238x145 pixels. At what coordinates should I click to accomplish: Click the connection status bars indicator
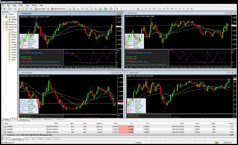point(216,143)
